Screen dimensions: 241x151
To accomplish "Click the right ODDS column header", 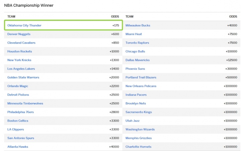I will coord(233,16).
